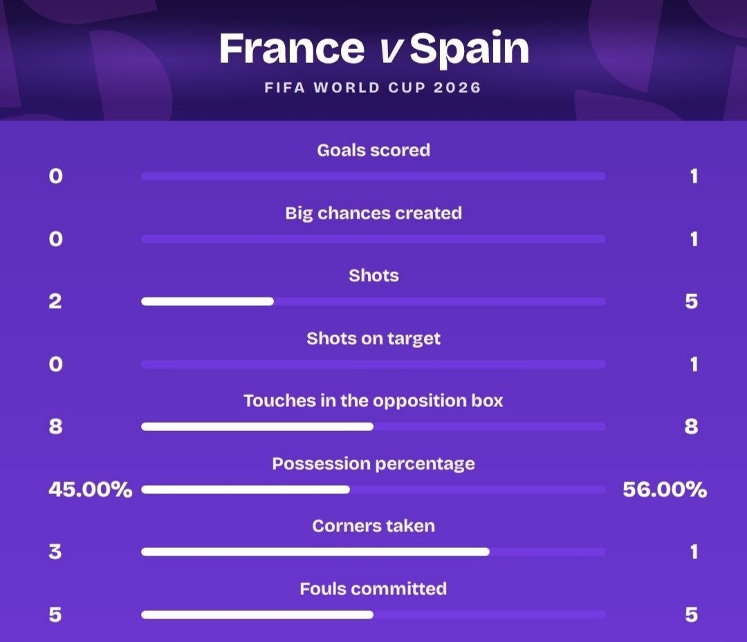The width and height of the screenshot is (747, 642).
Task: Click the Big chances created bar
Action: coord(373,239)
